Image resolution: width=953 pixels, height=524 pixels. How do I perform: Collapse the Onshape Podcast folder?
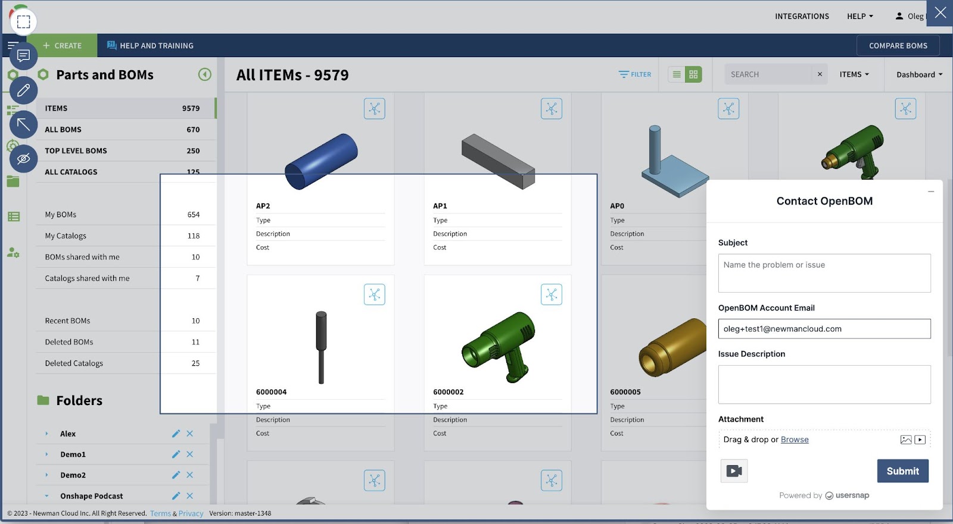click(x=46, y=496)
